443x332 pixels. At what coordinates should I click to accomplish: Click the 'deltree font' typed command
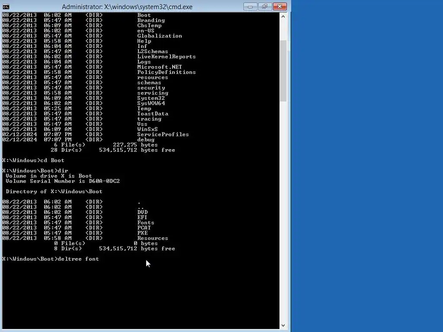78,259
